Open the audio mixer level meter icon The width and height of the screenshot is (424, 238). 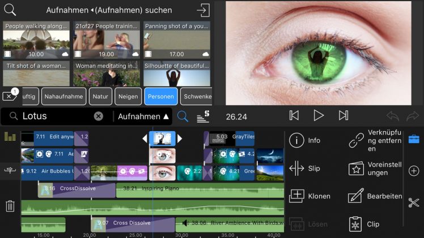click(x=10, y=137)
